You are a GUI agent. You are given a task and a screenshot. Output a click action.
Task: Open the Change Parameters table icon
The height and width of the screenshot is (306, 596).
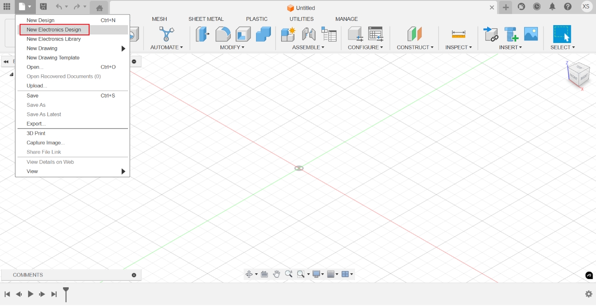(375, 34)
